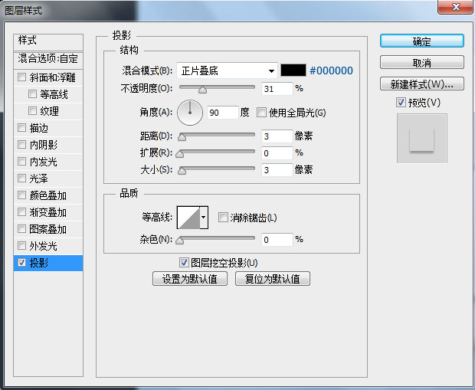Image resolution: width=475 pixels, height=390 pixels.
Task: Click the 大小 value field
Action: point(277,169)
